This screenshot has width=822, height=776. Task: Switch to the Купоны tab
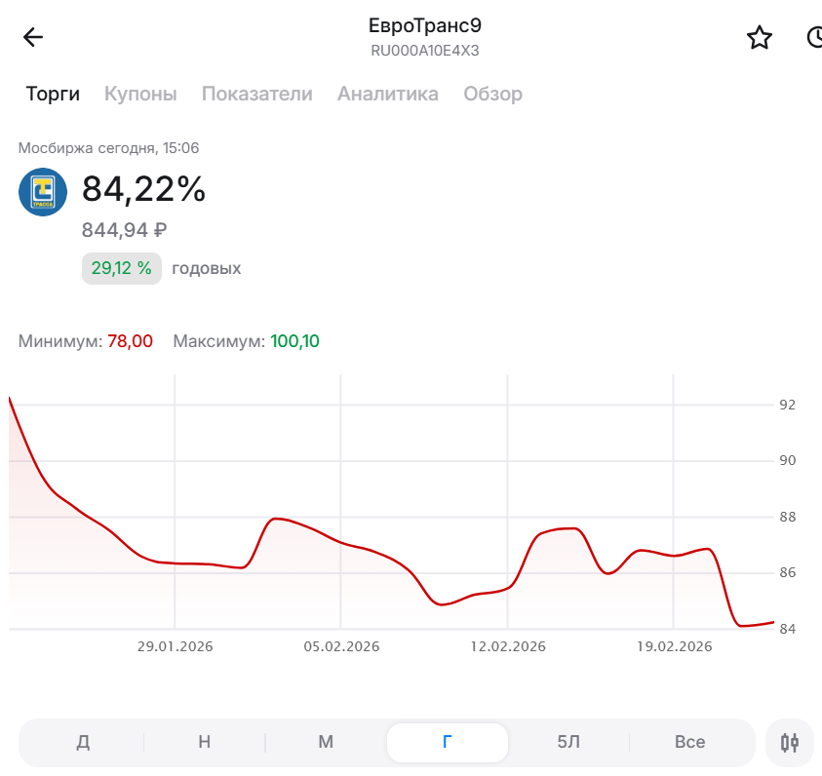(140, 94)
